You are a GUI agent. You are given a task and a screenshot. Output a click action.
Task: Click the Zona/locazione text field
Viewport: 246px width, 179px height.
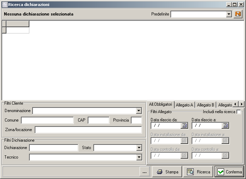click(88, 130)
